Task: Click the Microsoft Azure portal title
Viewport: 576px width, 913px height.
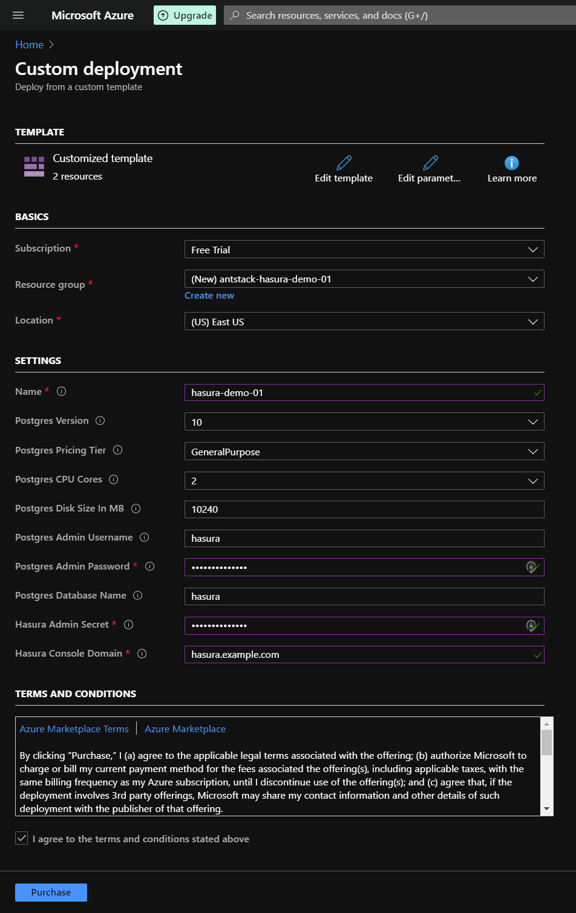Action: [93, 16]
